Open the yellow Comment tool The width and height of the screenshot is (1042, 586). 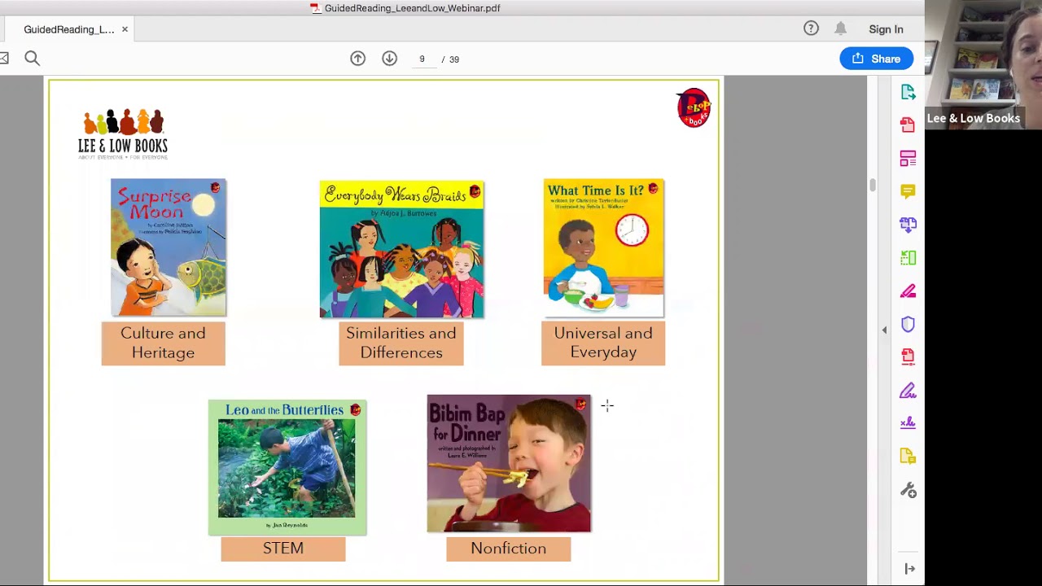click(908, 191)
